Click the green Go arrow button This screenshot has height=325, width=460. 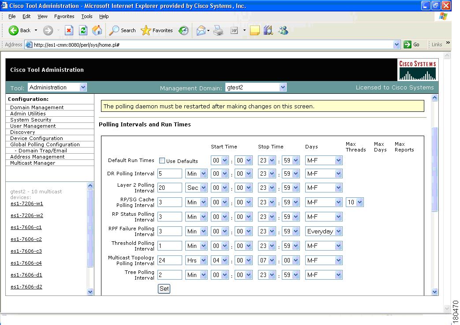(408, 44)
